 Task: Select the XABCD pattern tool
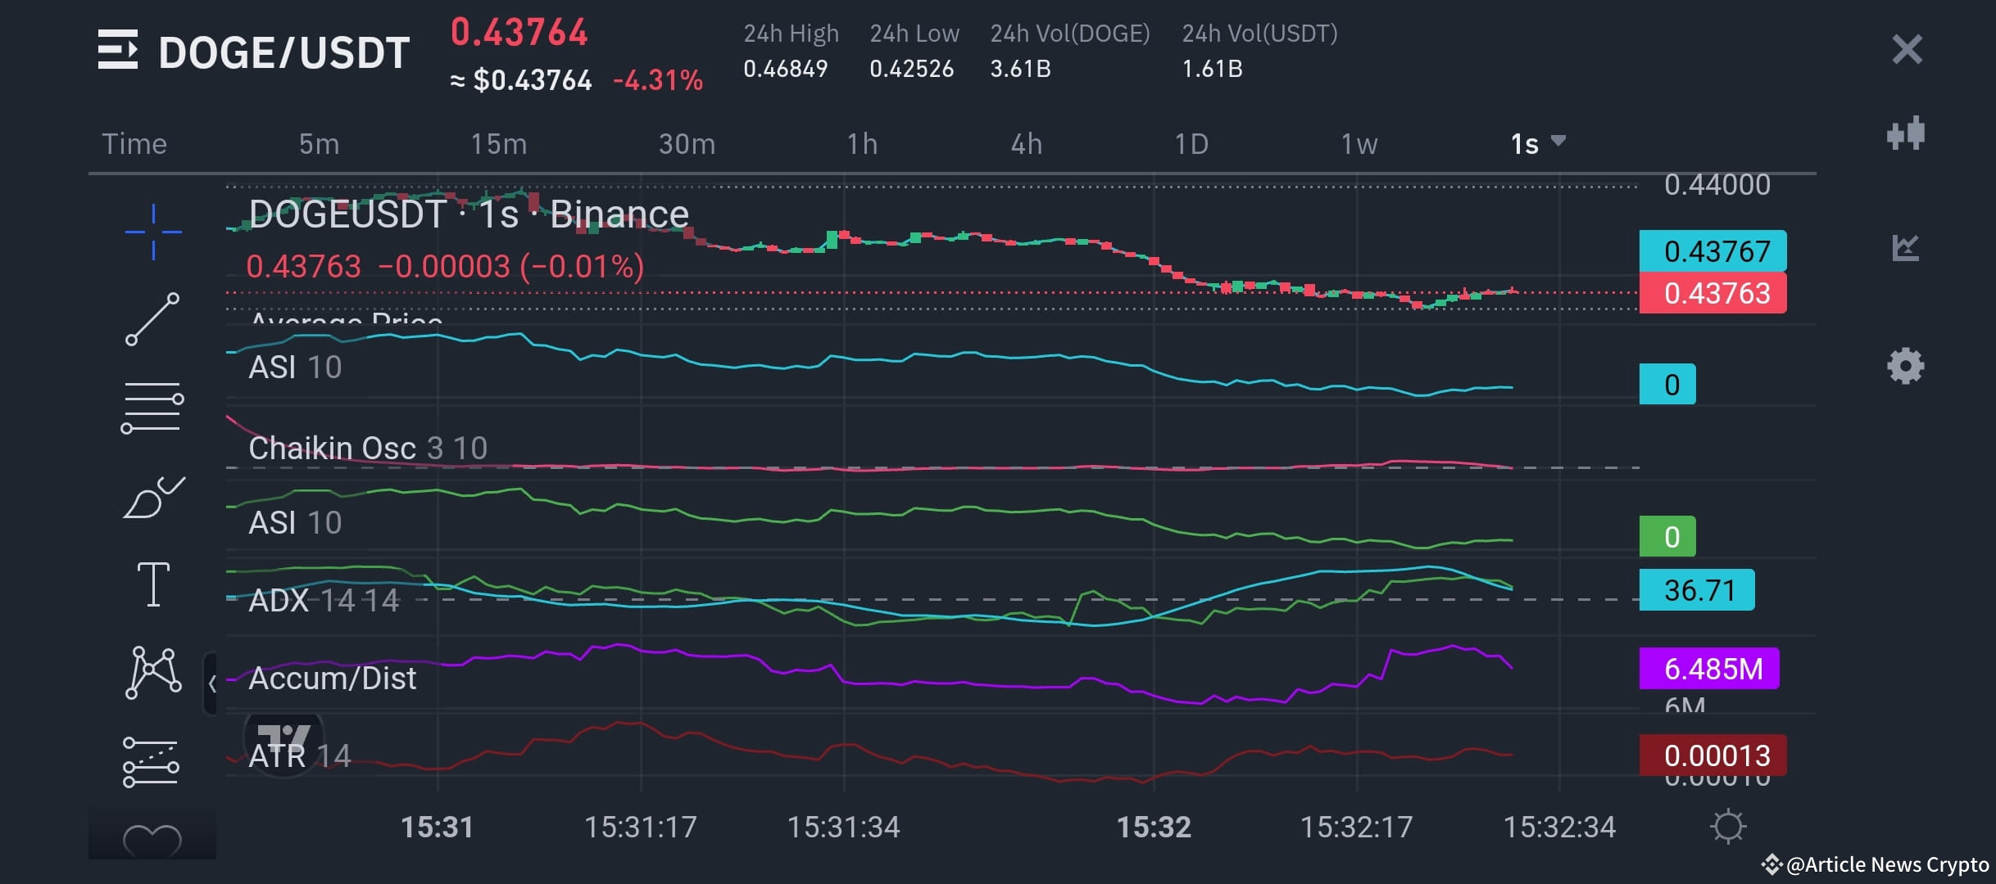[x=152, y=673]
